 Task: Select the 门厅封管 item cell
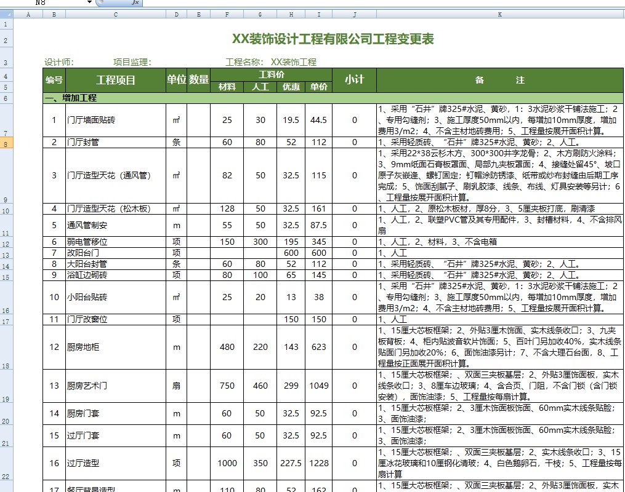[116, 143]
